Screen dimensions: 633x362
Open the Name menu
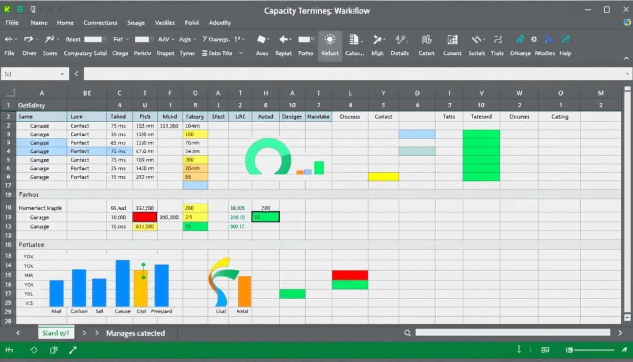(39, 23)
